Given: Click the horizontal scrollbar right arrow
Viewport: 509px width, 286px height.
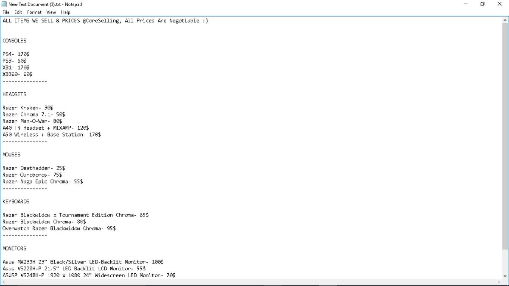Looking at the screenshot, I should (498, 282).
